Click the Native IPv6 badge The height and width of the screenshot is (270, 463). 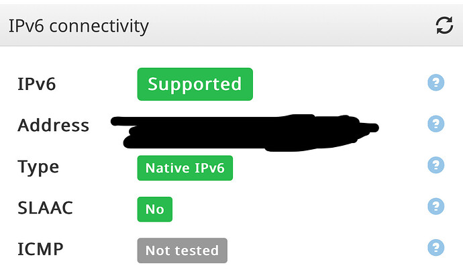(185, 168)
